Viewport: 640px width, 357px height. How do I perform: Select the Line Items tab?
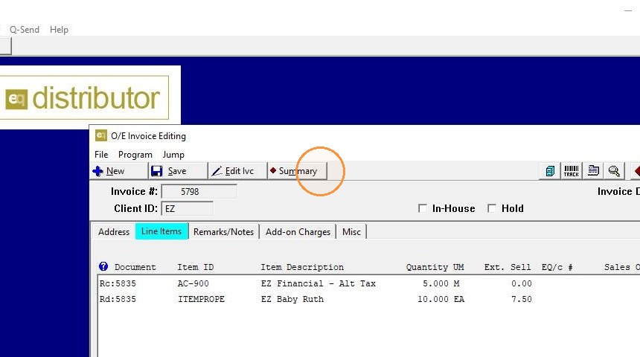(x=161, y=231)
